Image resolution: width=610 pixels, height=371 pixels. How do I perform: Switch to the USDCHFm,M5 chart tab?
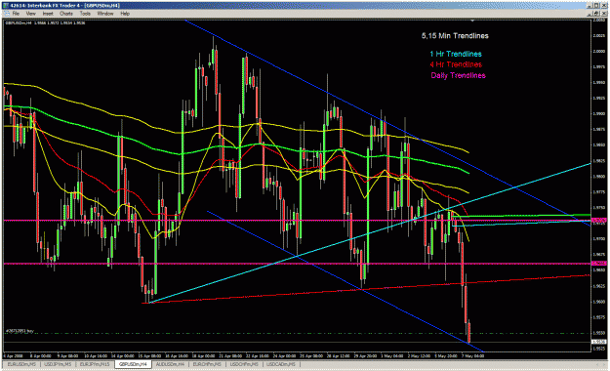tap(244, 364)
